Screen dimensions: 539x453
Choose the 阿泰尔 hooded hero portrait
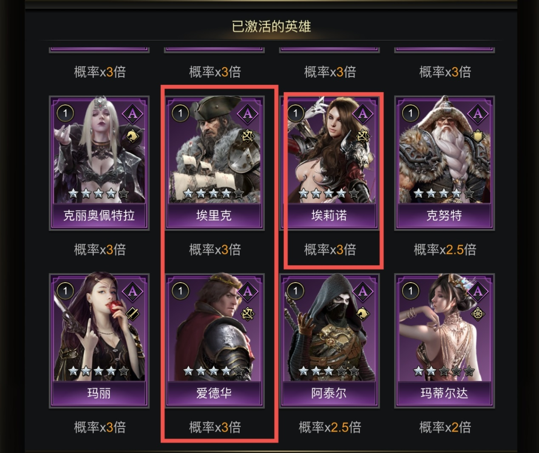click(329, 329)
